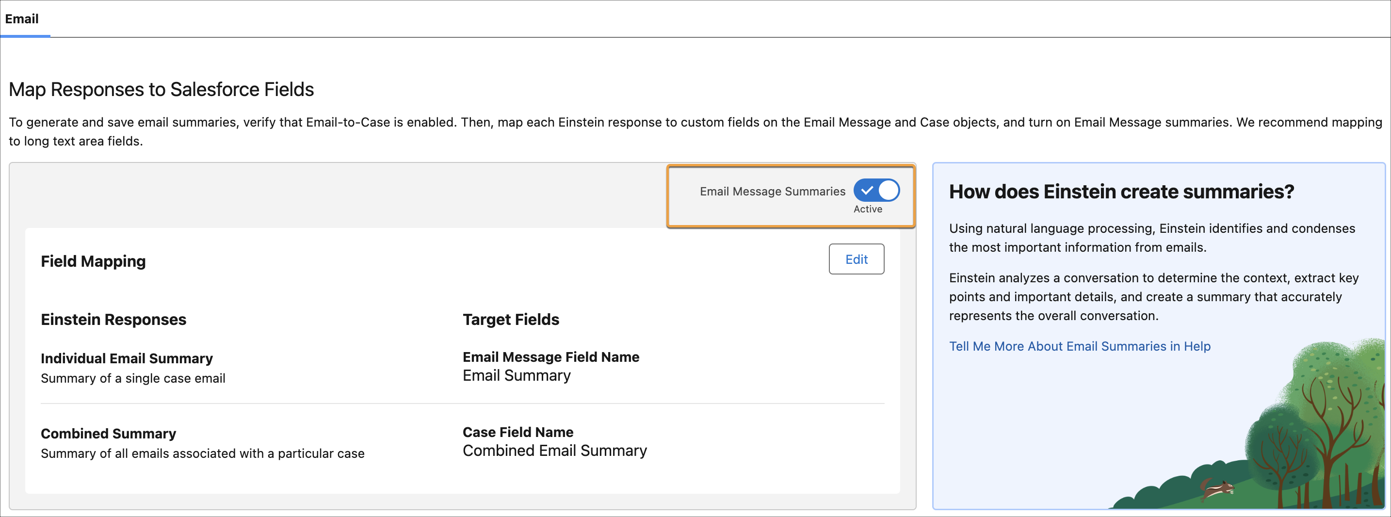This screenshot has height=517, width=1391.
Task: Select the 'Combined Email Summary' field value
Action: tap(554, 451)
